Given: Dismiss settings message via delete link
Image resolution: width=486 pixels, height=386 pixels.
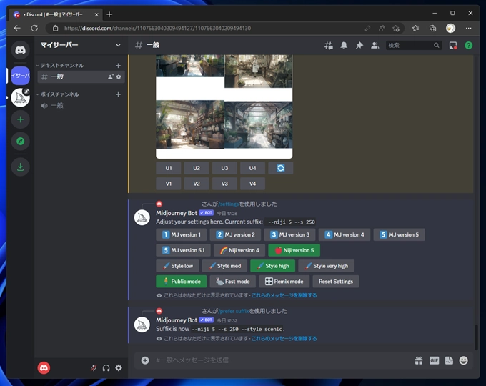Looking at the screenshot, I should point(284,295).
